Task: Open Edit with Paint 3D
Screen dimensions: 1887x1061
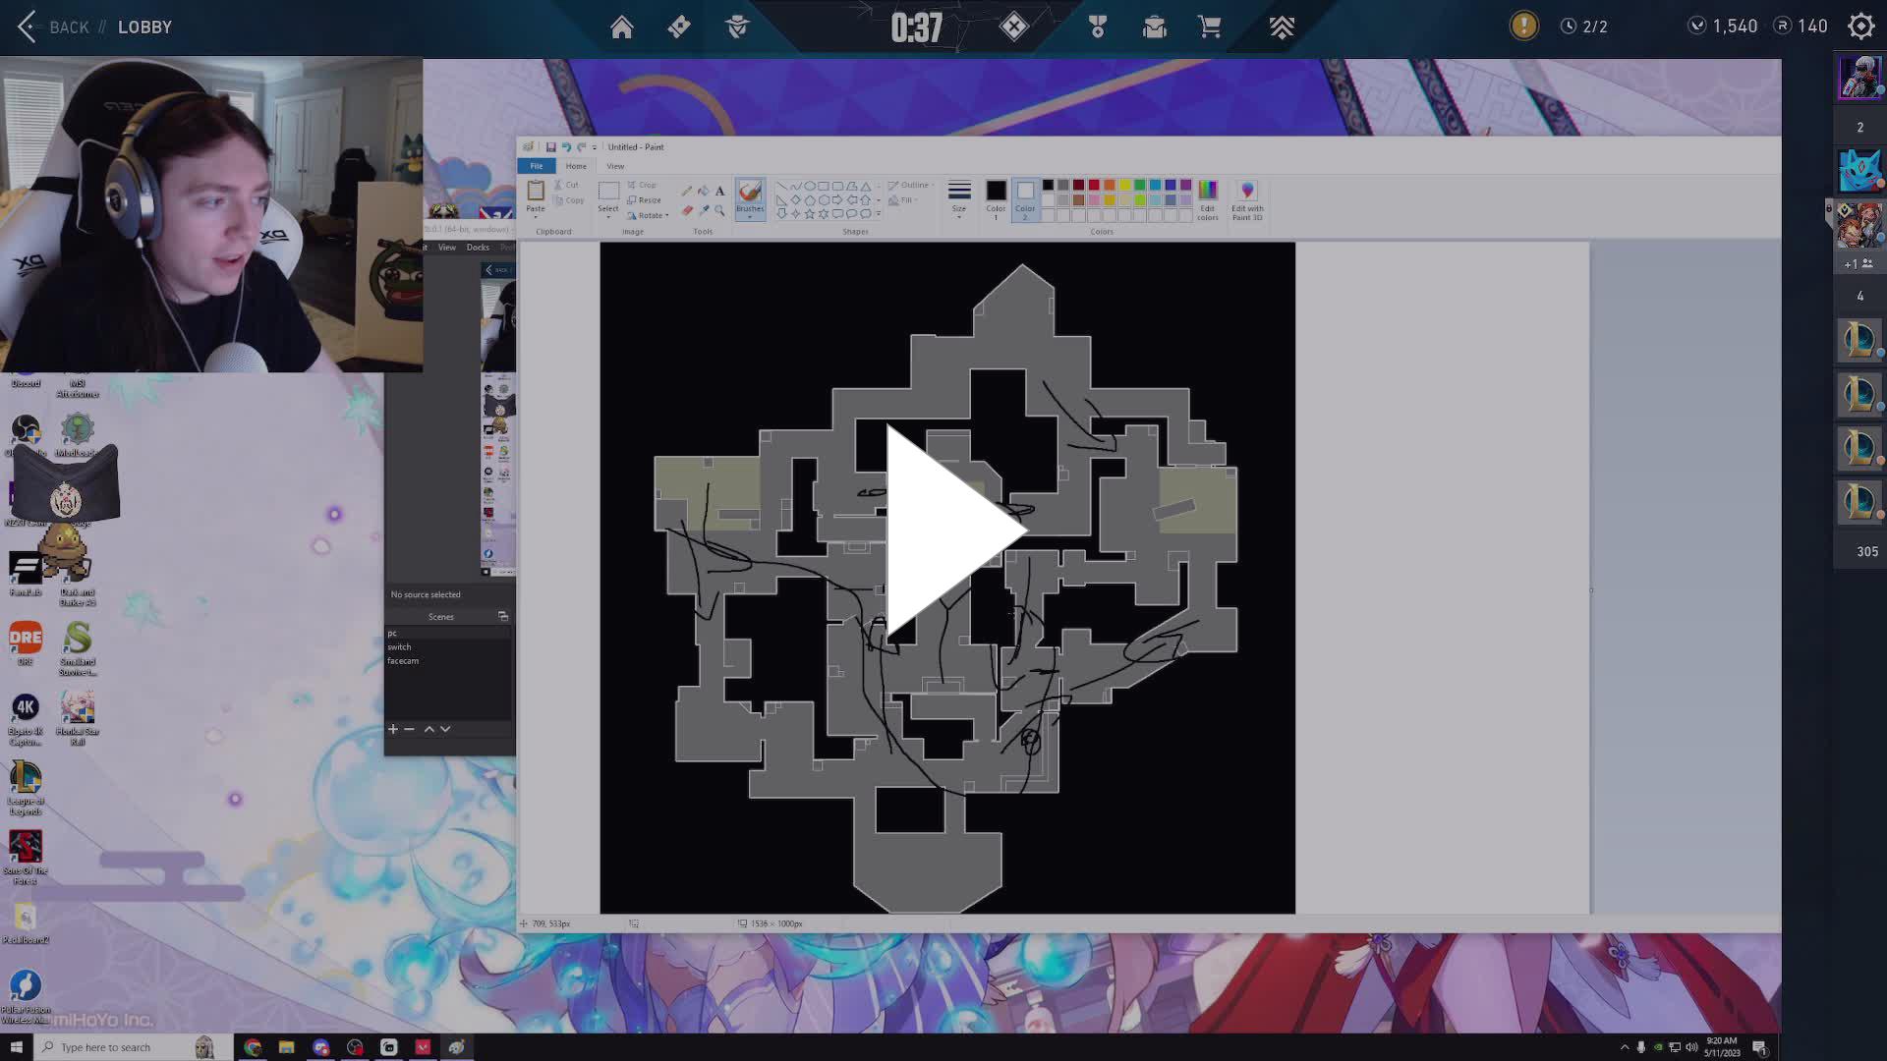Action: pyautogui.click(x=1246, y=199)
